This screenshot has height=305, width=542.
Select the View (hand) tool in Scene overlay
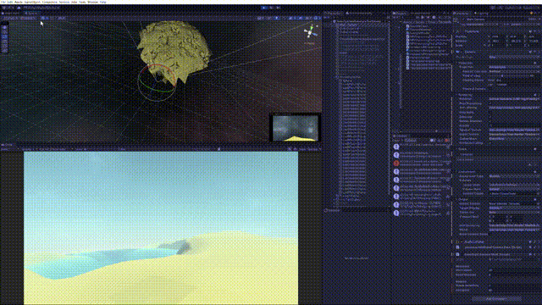coord(4,28)
